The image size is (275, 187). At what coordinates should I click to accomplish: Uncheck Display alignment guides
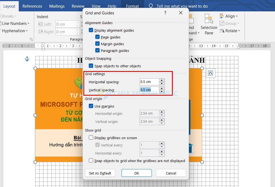91,30
